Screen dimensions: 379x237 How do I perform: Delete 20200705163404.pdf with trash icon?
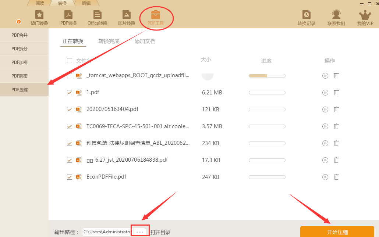(x=336, y=109)
